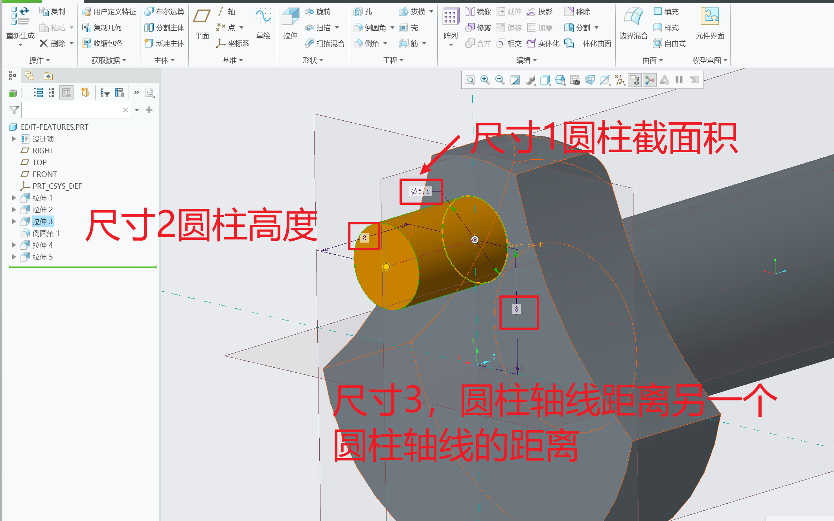The image size is (834, 521).
Task: Click the model tree search input field
Action: click(72, 110)
